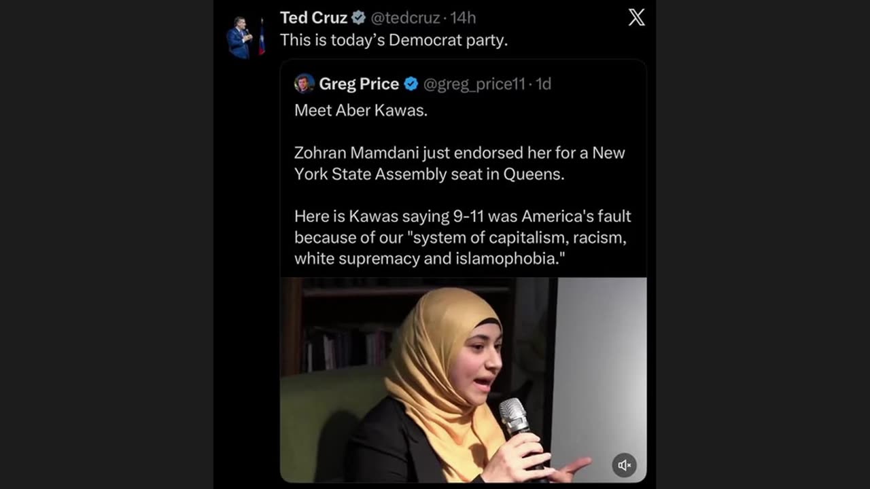This screenshot has width=870, height=489.
Task: Unmute the video with the speaker icon
Action: tap(625, 465)
